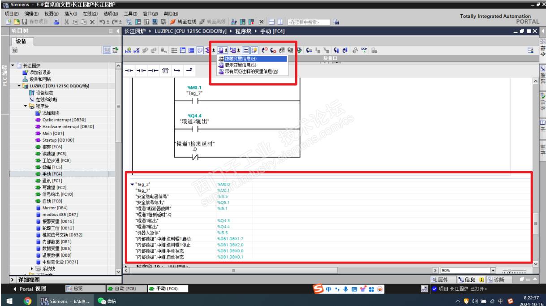Open tag information dropdown arrow

(226, 50)
